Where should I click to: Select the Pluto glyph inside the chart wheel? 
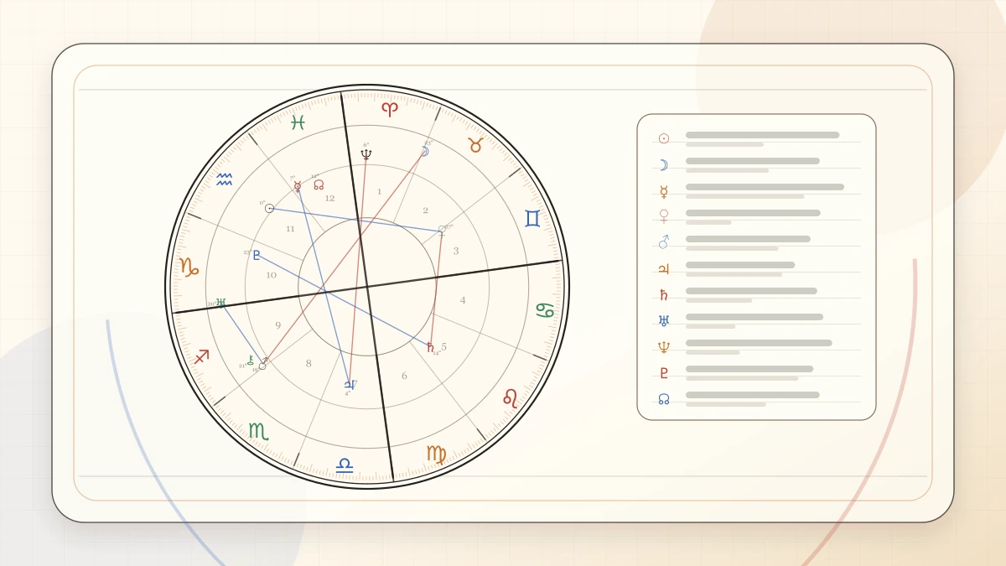(x=257, y=255)
